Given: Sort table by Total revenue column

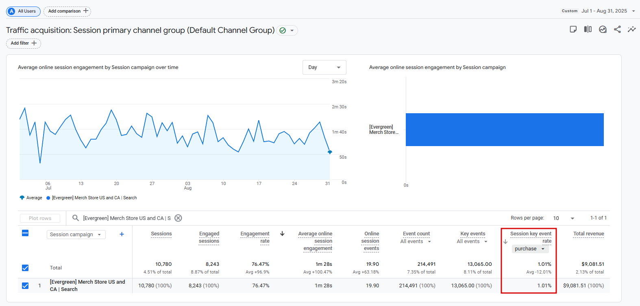Looking at the screenshot, I should pos(588,234).
